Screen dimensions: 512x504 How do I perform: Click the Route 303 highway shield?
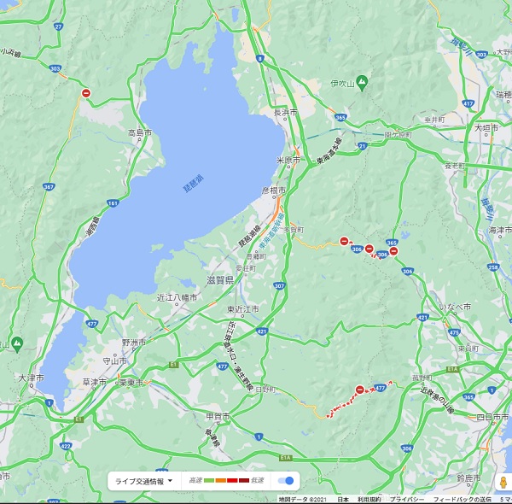pos(55,67)
